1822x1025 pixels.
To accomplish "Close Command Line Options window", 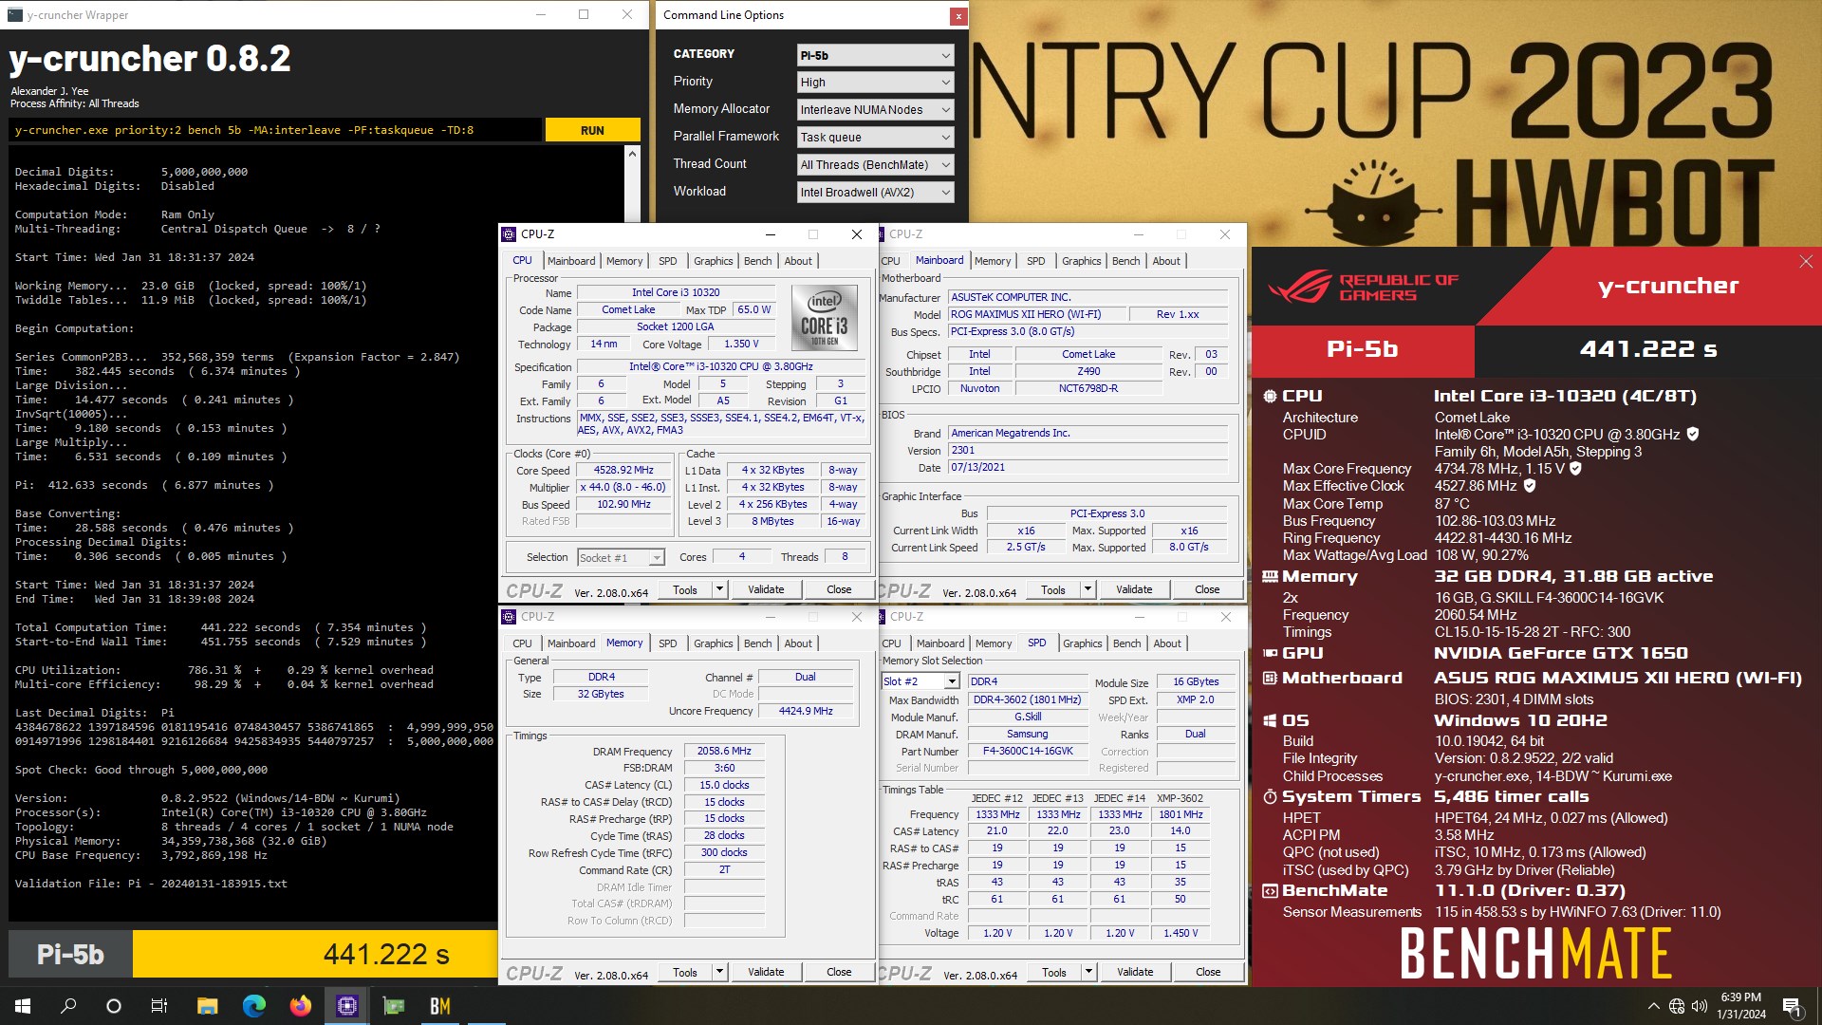I will [x=958, y=15].
